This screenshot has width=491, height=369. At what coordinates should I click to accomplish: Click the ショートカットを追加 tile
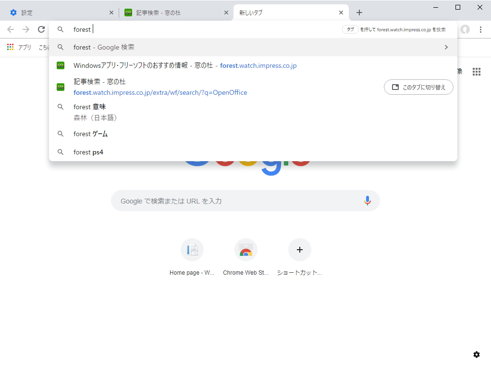tap(299, 250)
